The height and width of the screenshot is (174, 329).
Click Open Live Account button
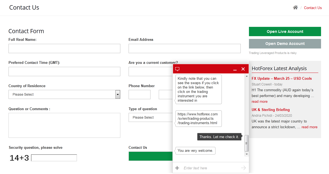tap(285, 32)
